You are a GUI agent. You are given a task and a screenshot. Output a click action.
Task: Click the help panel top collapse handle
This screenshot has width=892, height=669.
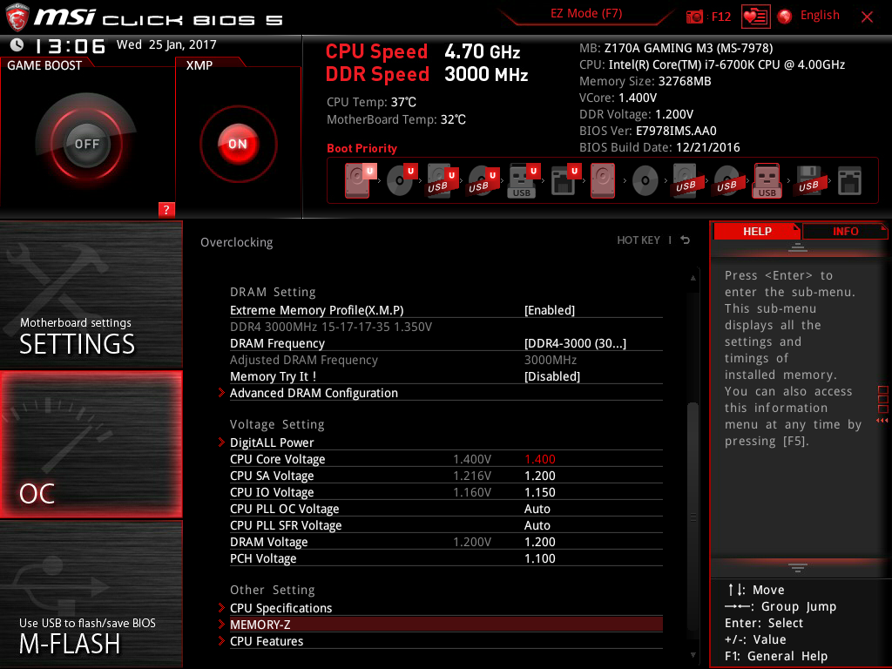(x=798, y=247)
